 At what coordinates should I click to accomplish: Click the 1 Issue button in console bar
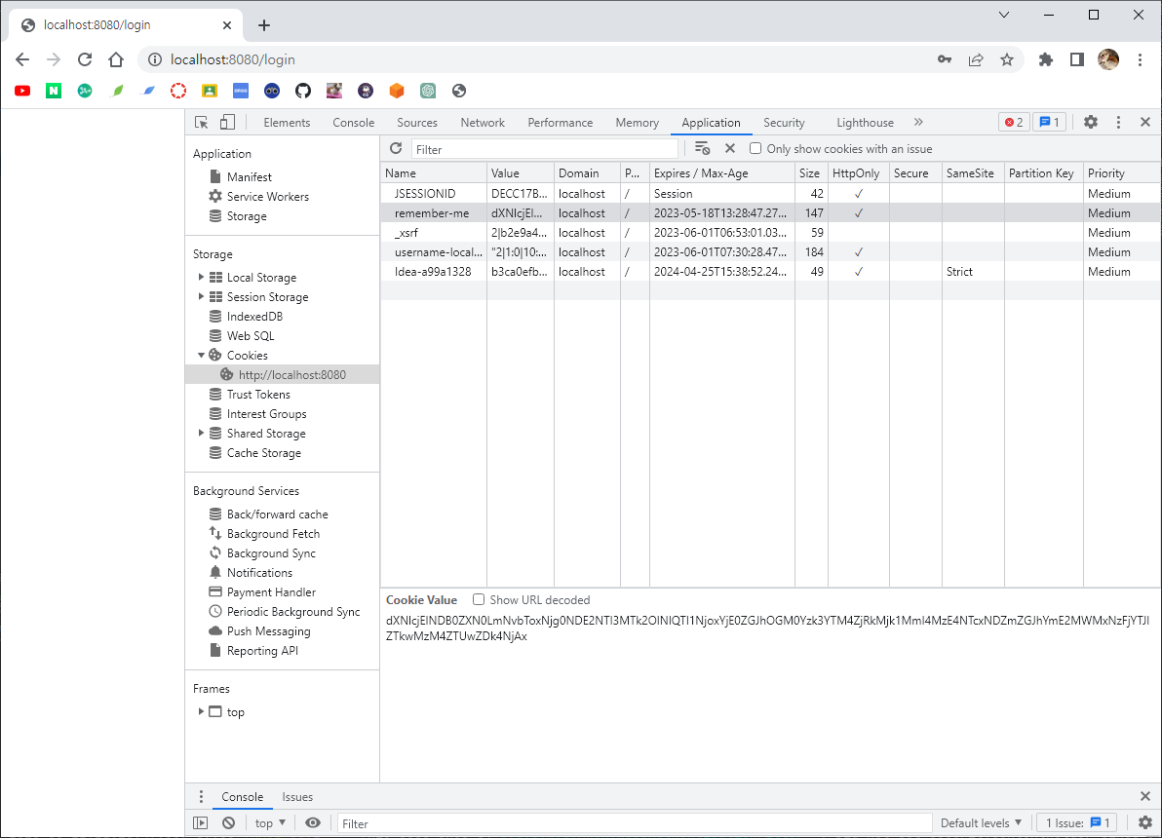coord(1077,822)
